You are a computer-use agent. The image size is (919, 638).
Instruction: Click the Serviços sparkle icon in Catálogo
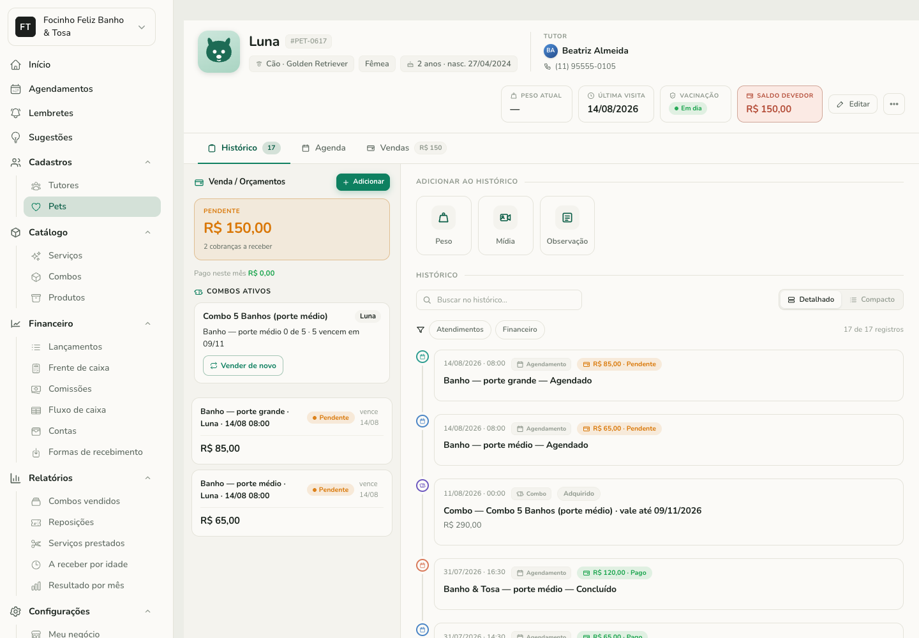coord(36,256)
